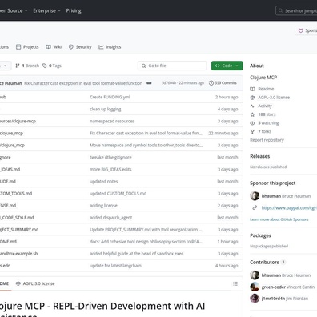This screenshot has height=317, width=317.
Task: Open the Wiki tab
Action: [x=54, y=47]
